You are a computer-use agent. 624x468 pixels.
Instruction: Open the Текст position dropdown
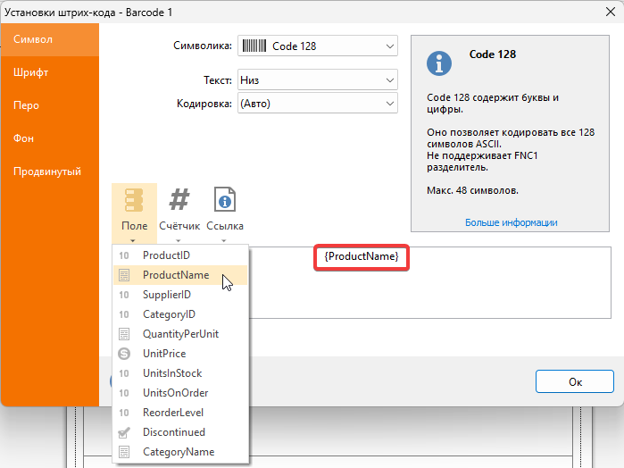click(317, 80)
